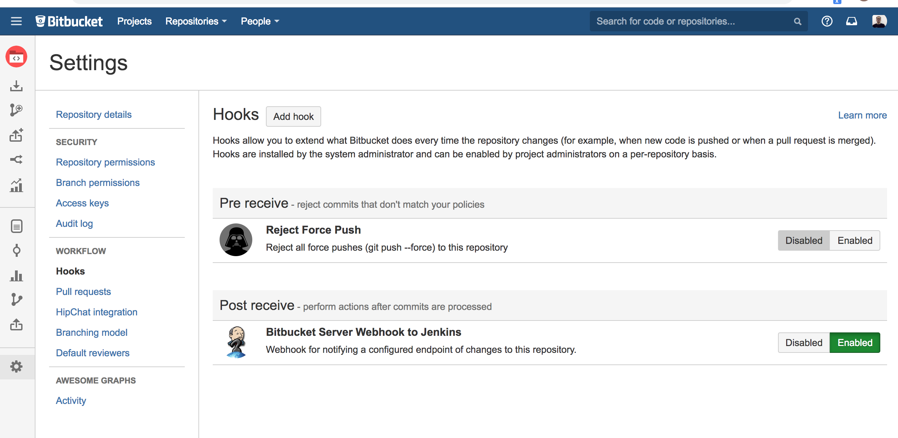The width and height of the screenshot is (898, 438).
Task: Click the settings gear sidebar icon
Action: pyautogui.click(x=16, y=366)
